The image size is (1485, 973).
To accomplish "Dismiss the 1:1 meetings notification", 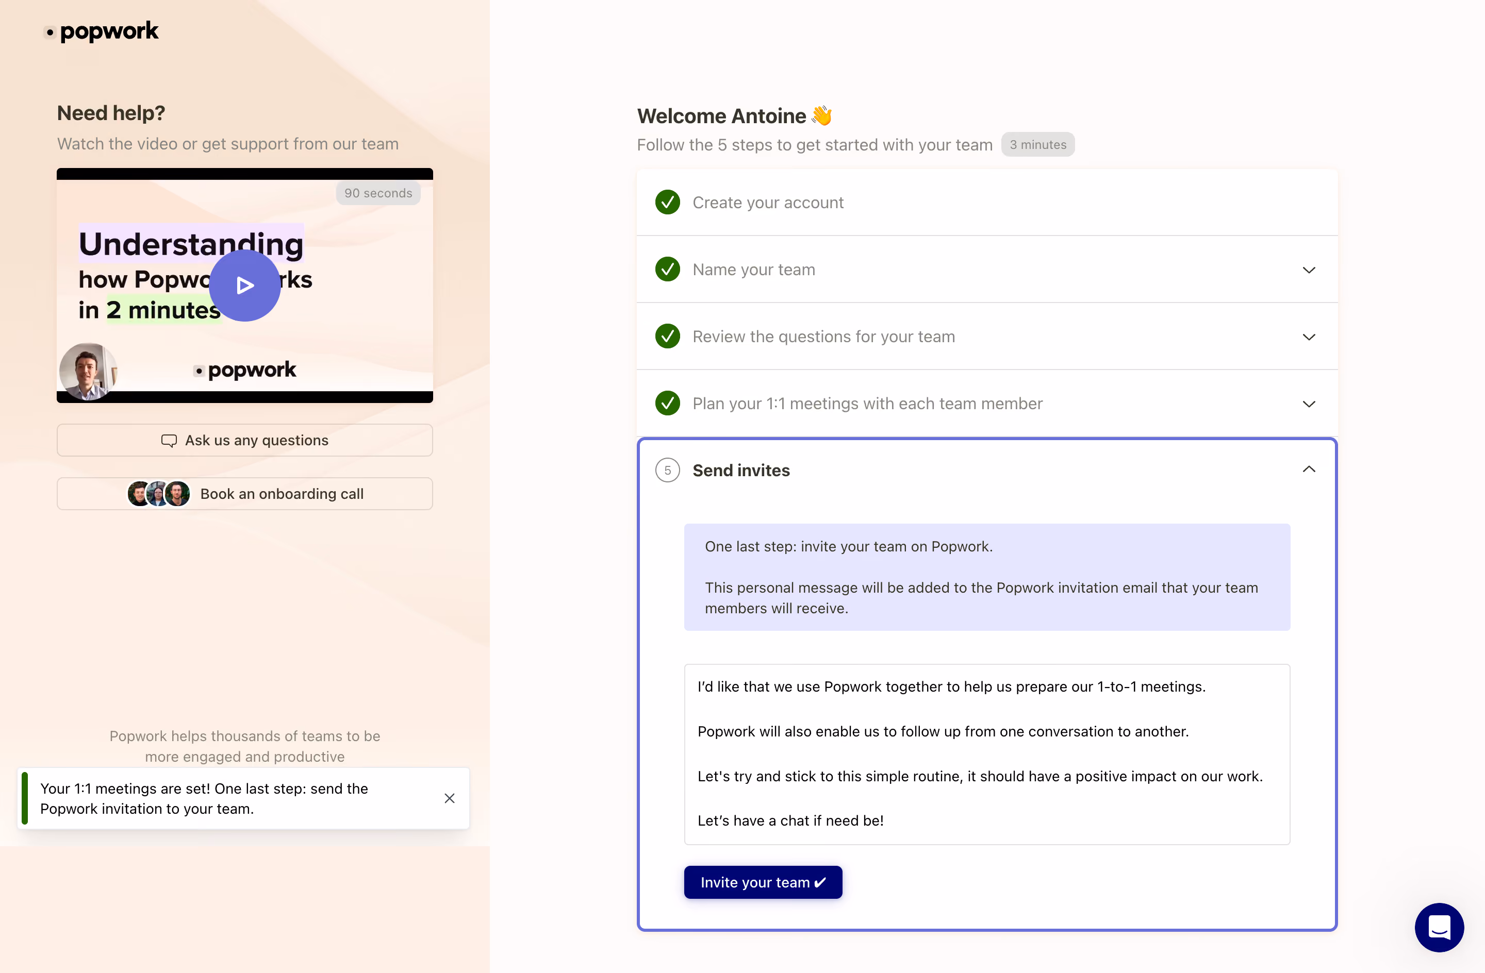I will (x=449, y=798).
